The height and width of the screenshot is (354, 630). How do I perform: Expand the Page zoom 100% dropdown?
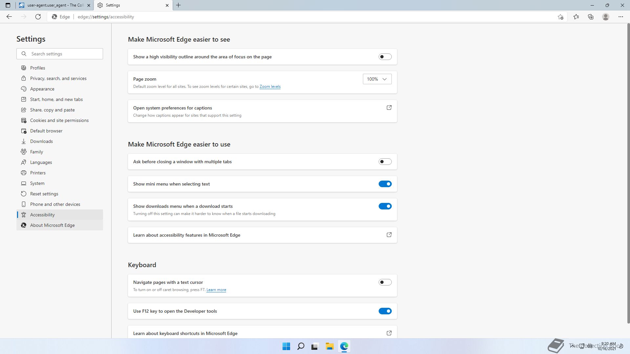pyautogui.click(x=377, y=79)
